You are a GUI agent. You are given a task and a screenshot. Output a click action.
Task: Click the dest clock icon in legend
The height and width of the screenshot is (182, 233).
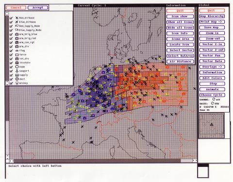[17, 79]
